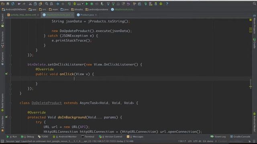Click the Sync Gradle files icon
Image resolution: width=257 pixels, height=144 pixels.
click(x=146, y=4)
